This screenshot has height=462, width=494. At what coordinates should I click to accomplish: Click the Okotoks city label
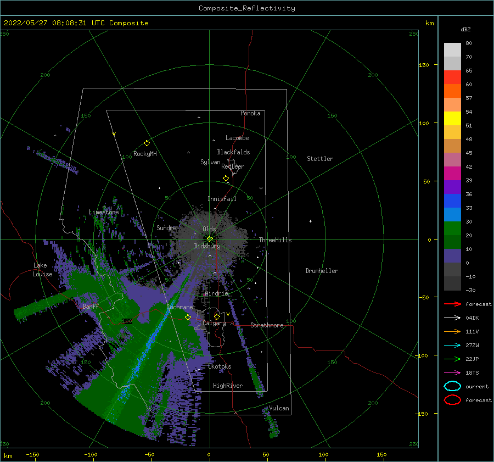[x=220, y=366]
